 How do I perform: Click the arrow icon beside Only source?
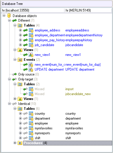[14, 74]
